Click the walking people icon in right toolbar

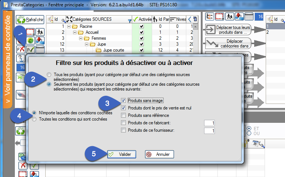click(230, 17)
